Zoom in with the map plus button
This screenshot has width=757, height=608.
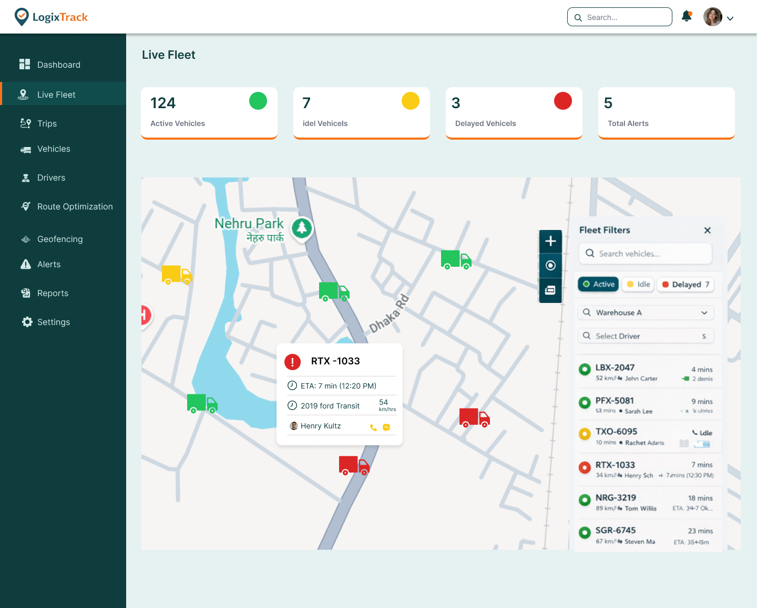[550, 241]
